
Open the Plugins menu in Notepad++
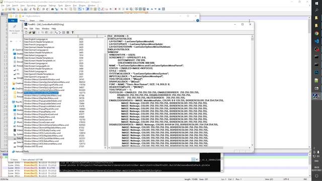click(82, 6)
